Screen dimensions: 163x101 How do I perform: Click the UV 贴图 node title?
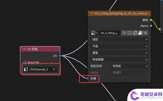[x=32, y=49]
